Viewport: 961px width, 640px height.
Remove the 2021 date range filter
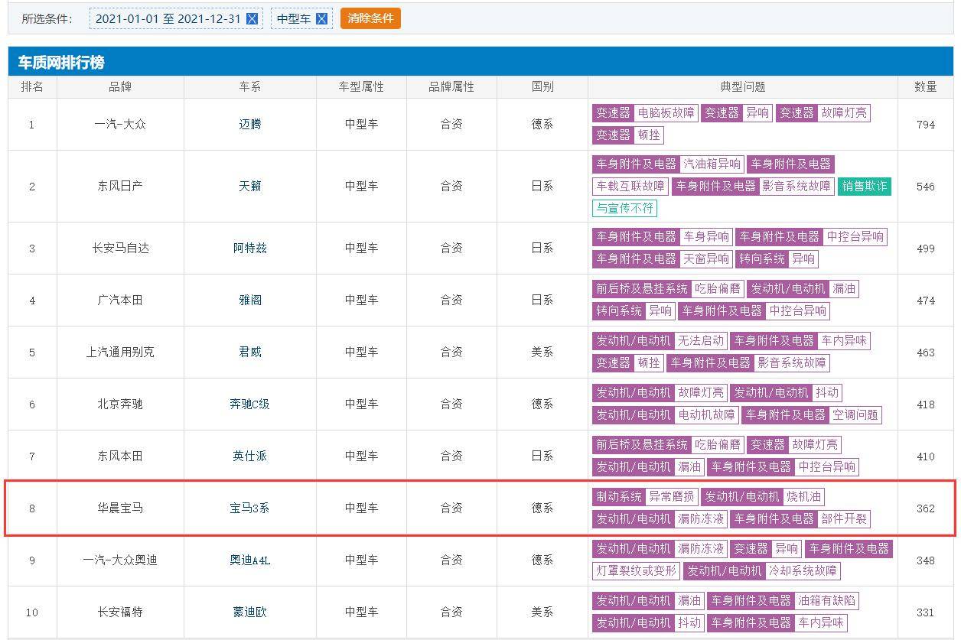[252, 19]
